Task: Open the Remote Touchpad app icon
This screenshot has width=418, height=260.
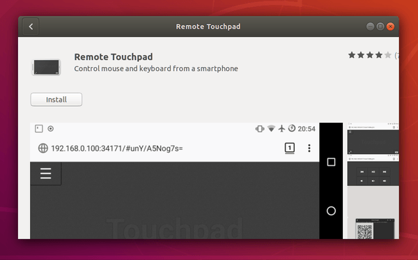Action: tap(46, 67)
